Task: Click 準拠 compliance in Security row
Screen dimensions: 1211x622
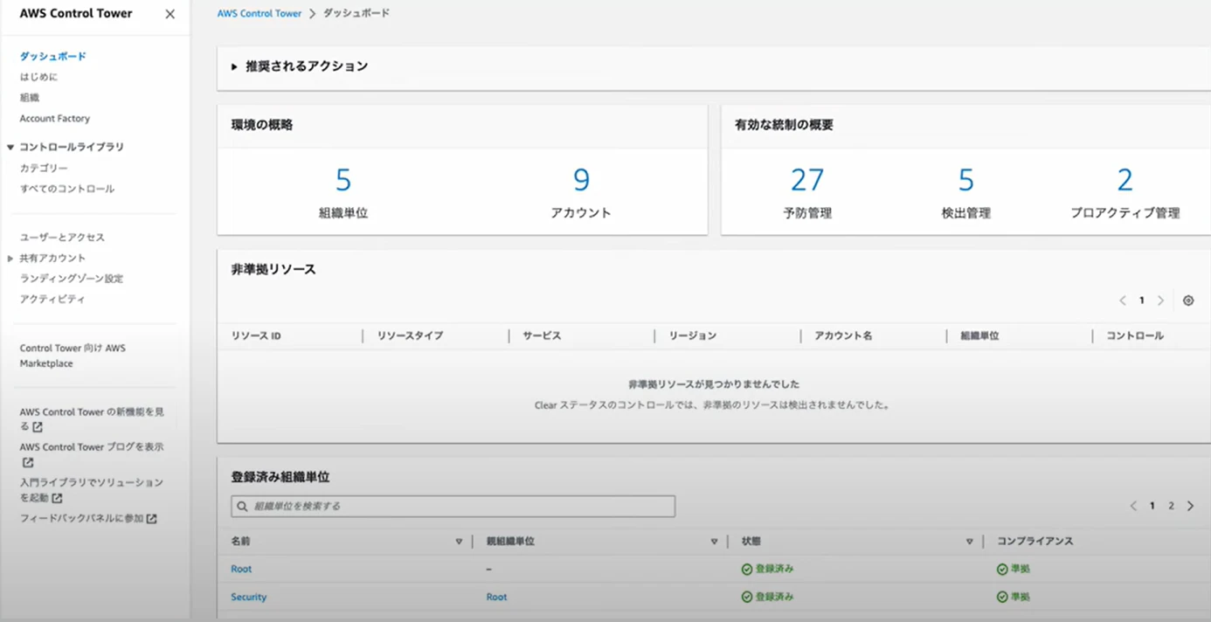Action: pos(1020,597)
